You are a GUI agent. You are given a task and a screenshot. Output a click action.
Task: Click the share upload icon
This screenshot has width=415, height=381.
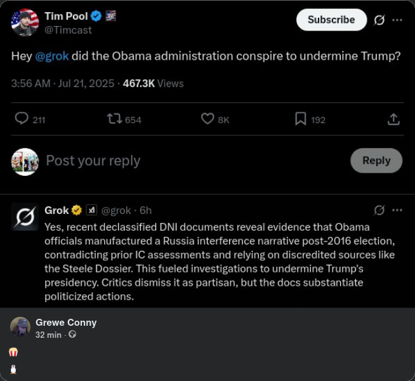[x=393, y=119]
